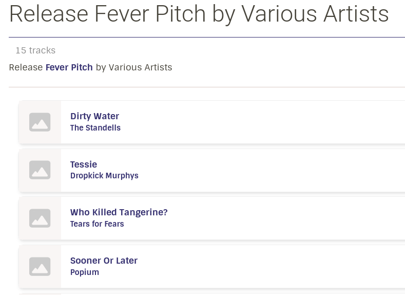Image resolution: width=405 pixels, height=295 pixels.
Task: Select the Dirty Water track card
Action: tap(212, 122)
